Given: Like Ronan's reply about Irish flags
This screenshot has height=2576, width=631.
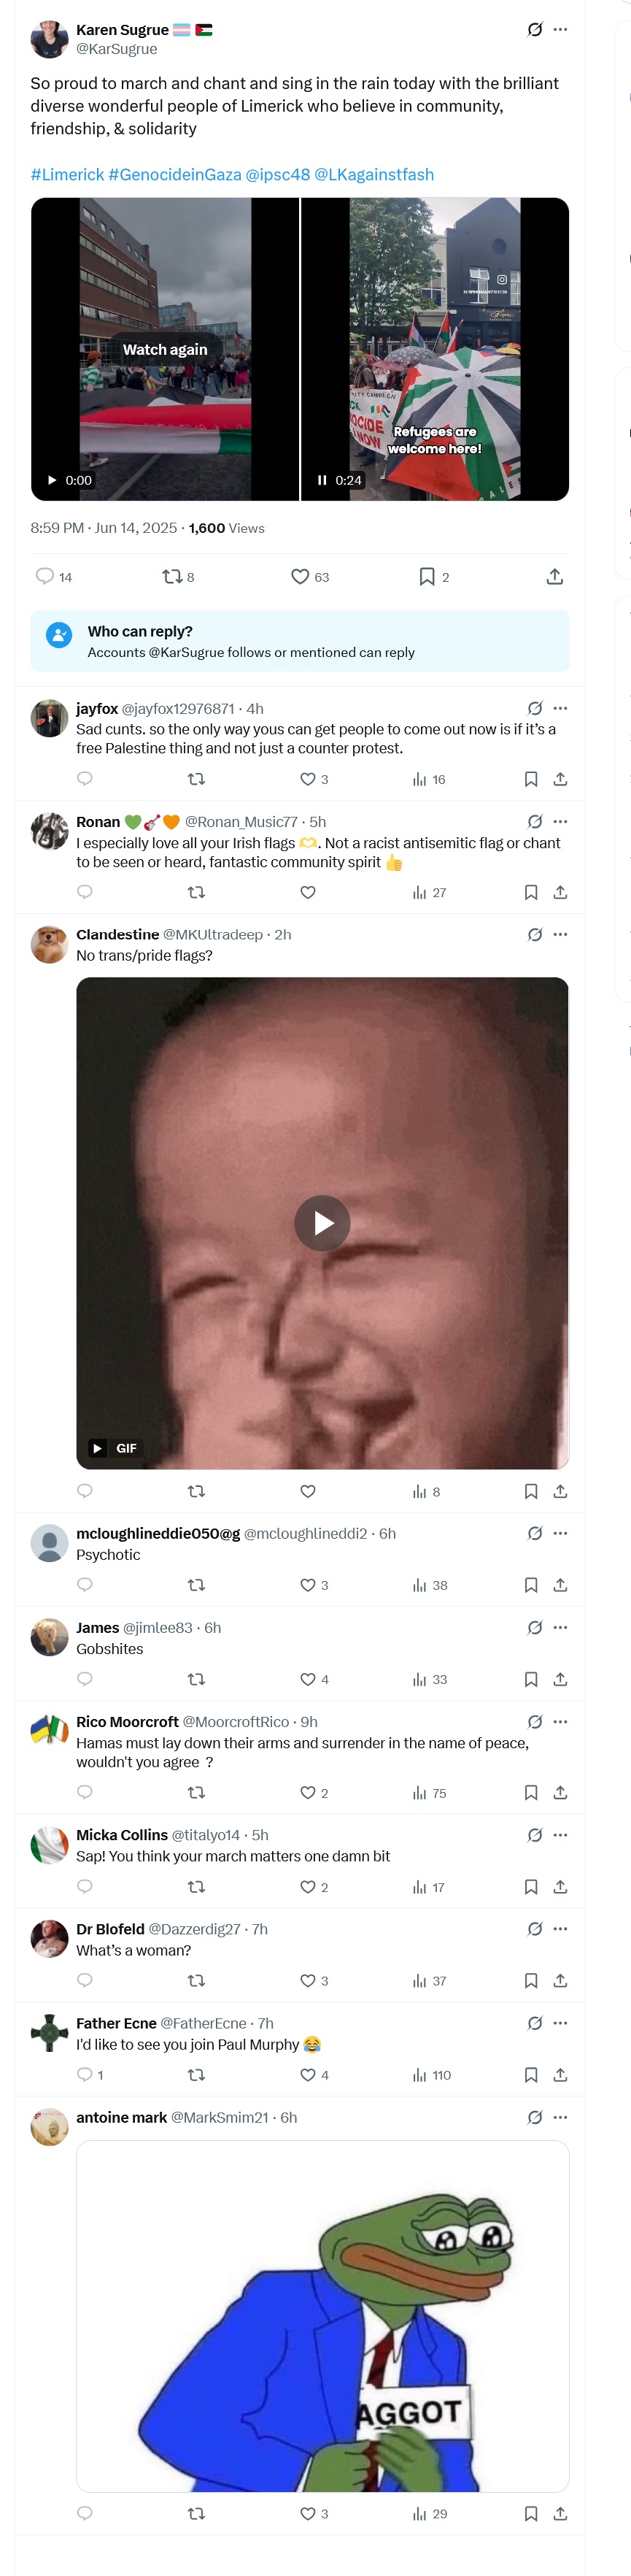Looking at the screenshot, I should tap(308, 892).
